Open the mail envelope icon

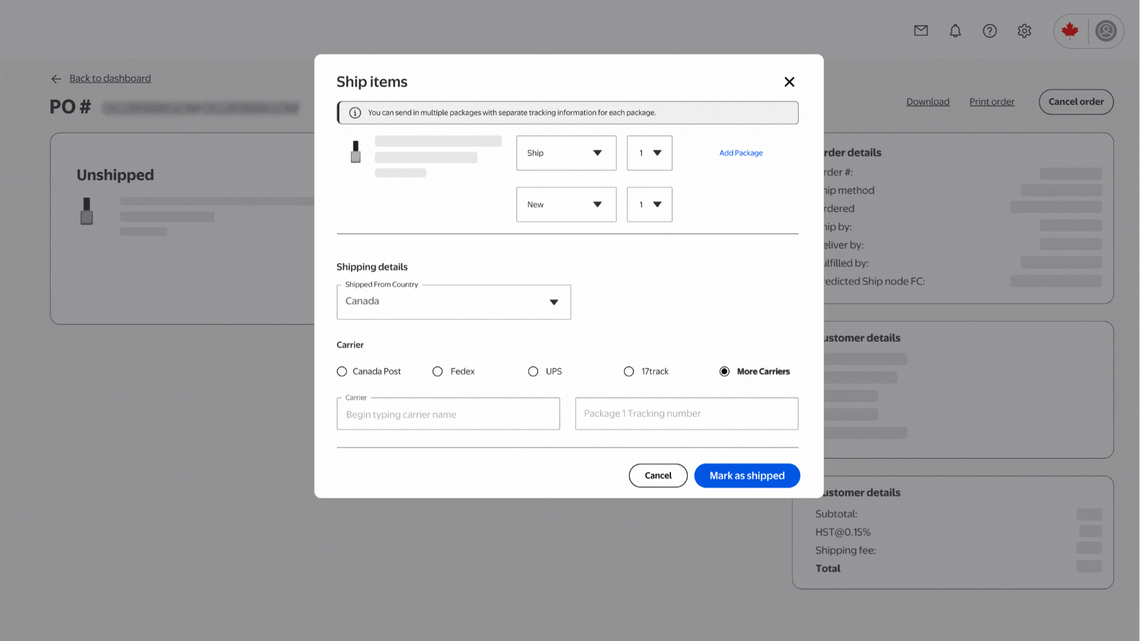point(921,31)
